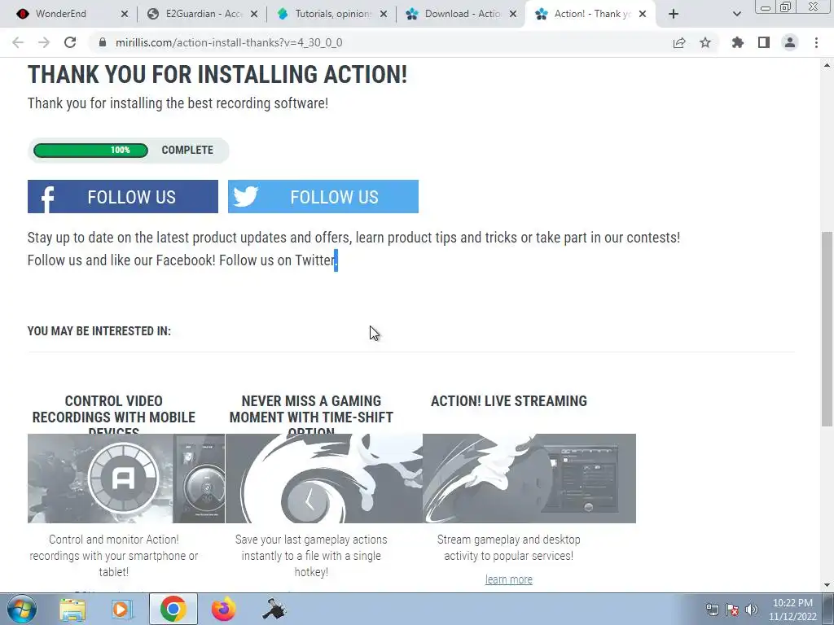The height and width of the screenshot is (625, 834).
Task: Switch to the Download - Action tab
Action: [x=461, y=14]
